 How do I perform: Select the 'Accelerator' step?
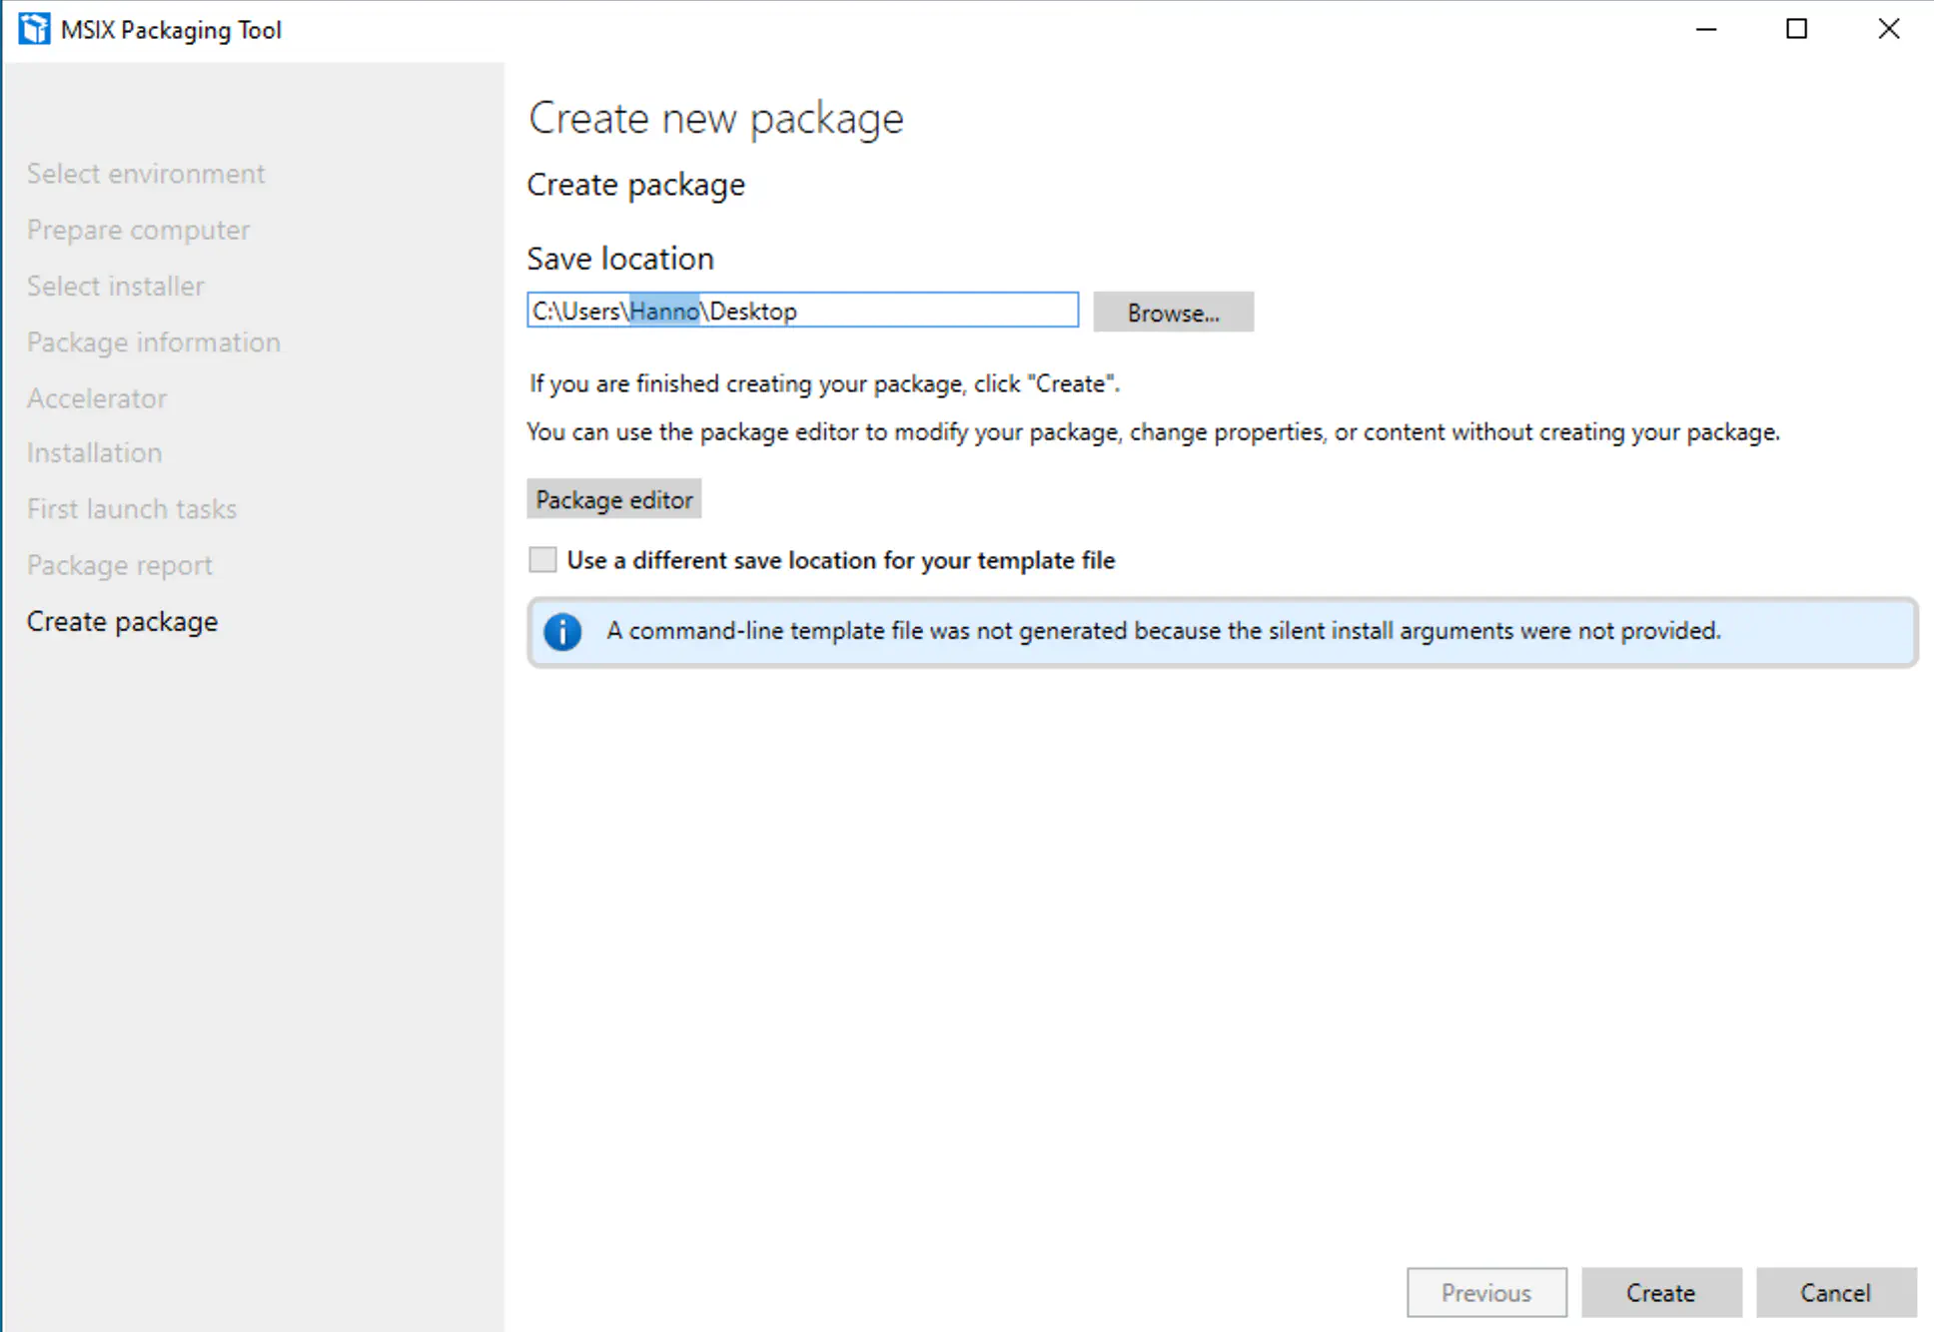[96, 397]
